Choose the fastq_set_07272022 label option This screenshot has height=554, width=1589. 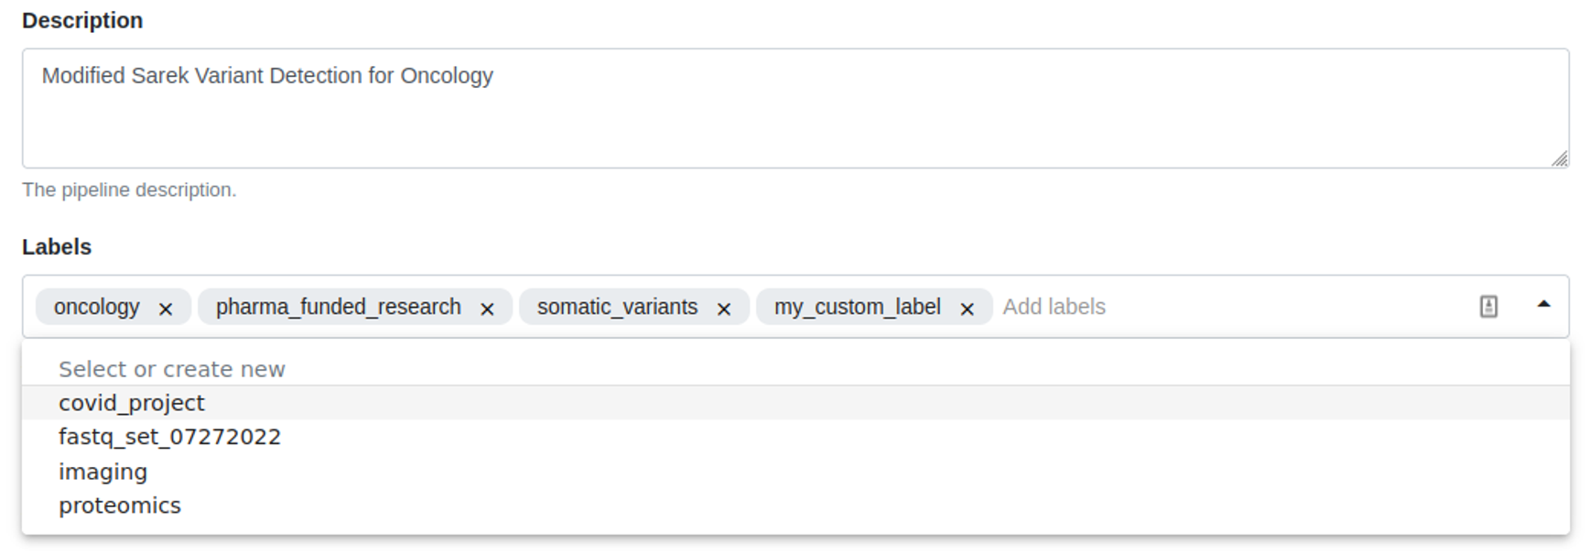[169, 437]
